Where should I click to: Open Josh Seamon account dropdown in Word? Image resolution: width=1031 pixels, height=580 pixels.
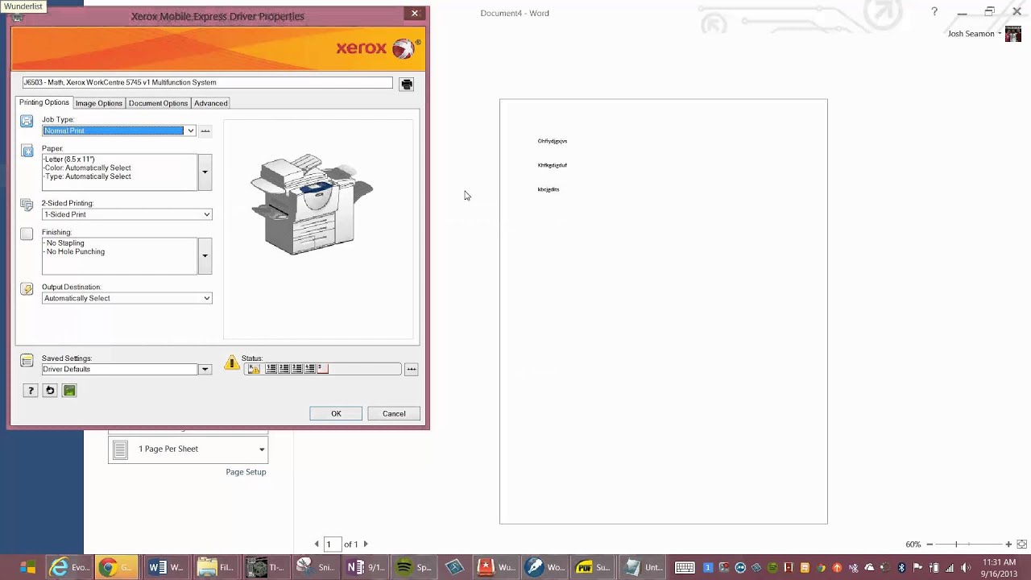tap(1000, 34)
